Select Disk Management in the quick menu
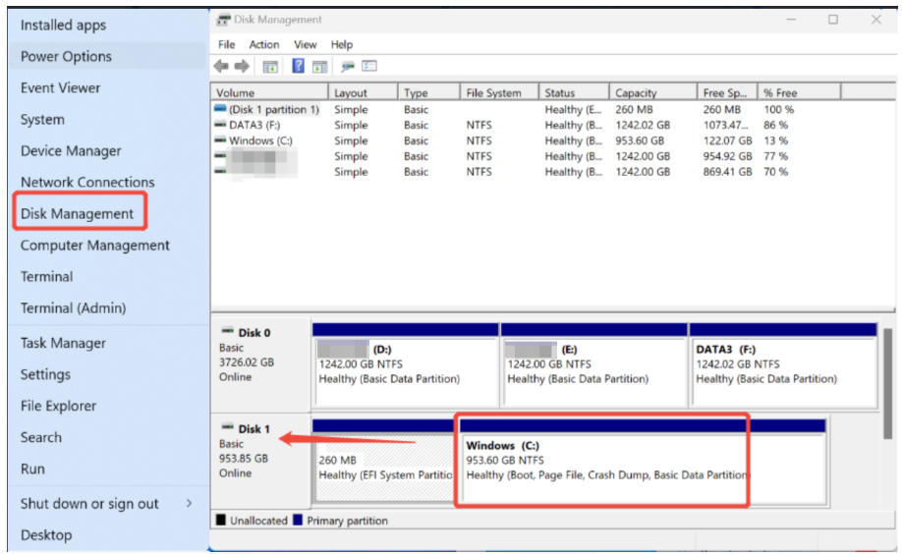The height and width of the screenshot is (554, 902). point(78,214)
